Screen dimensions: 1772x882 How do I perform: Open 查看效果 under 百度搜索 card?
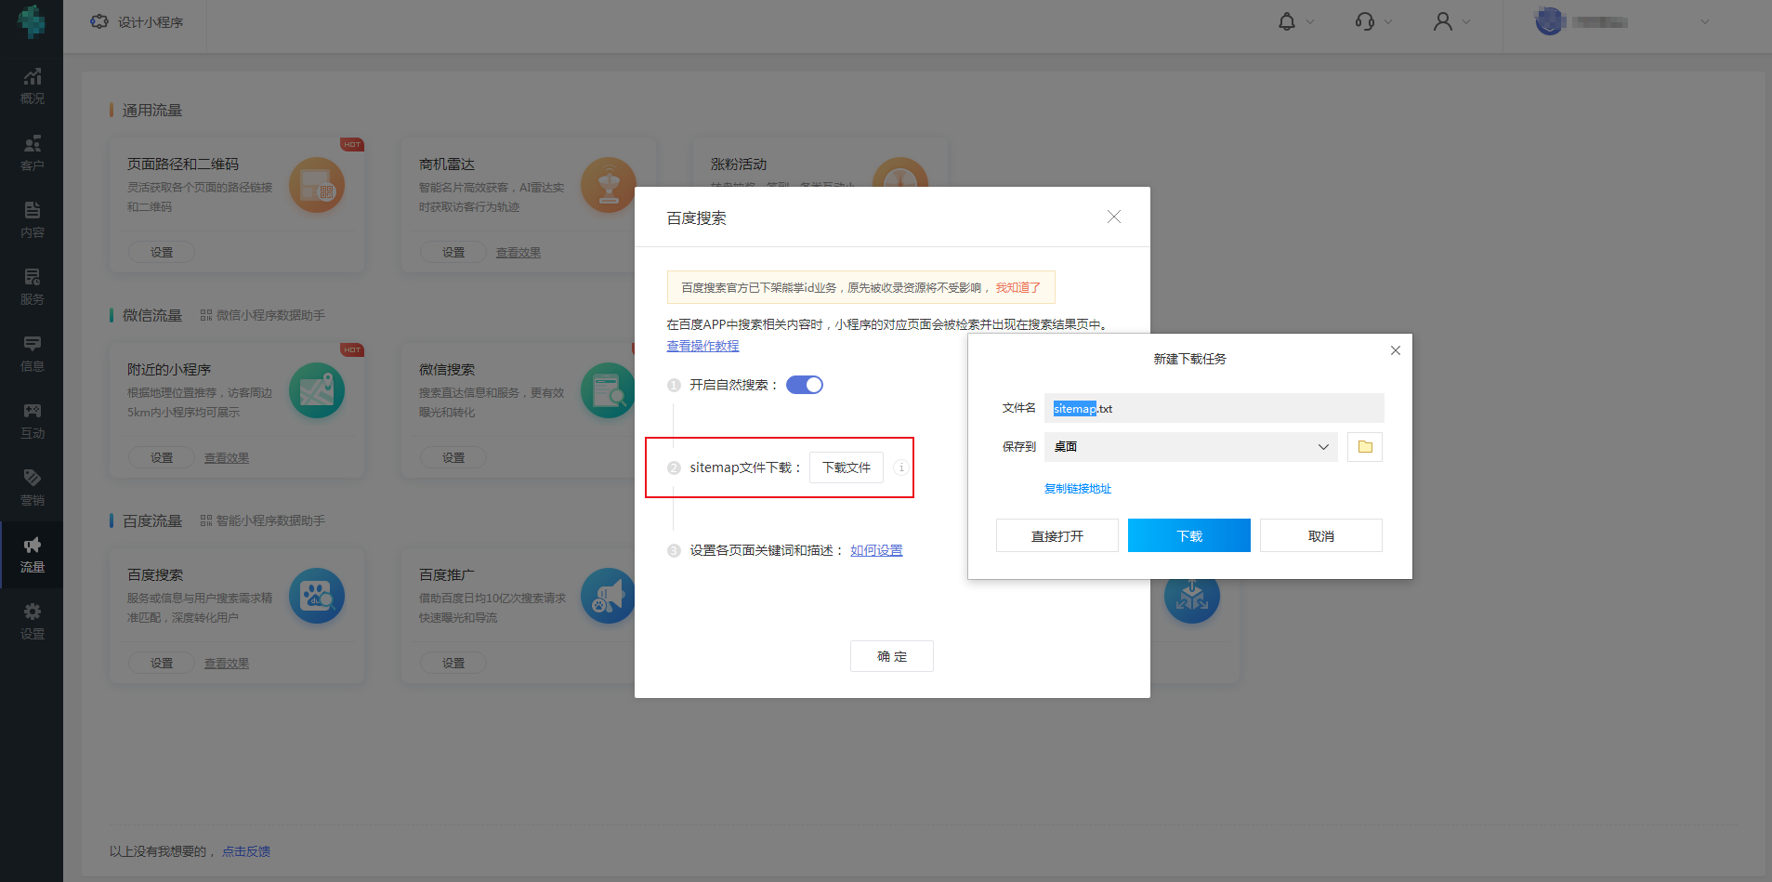click(227, 664)
